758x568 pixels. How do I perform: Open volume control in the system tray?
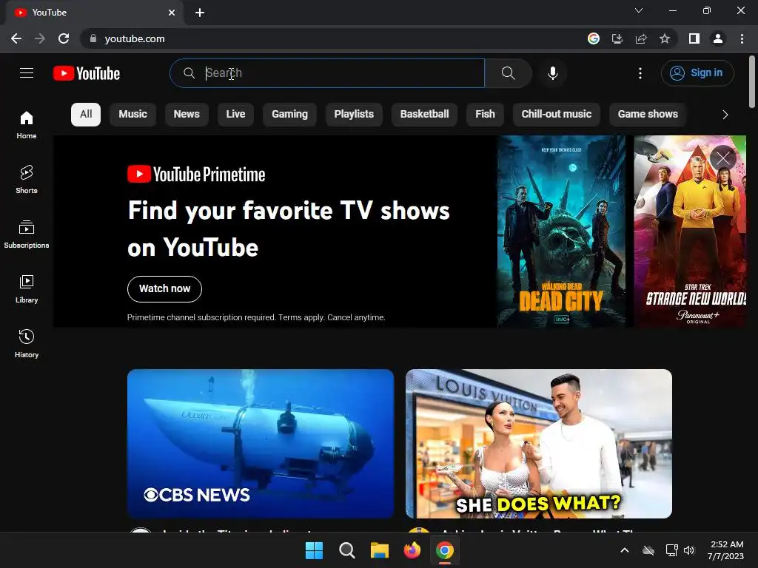pyautogui.click(x=689, y=550)
